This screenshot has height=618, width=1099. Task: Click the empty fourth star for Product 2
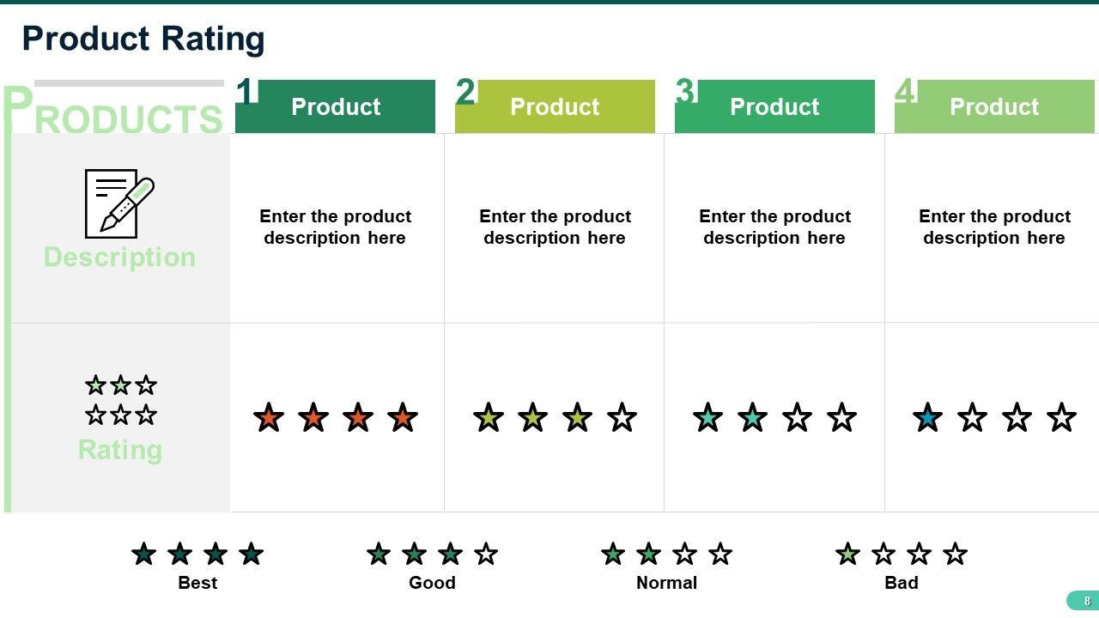tap(622, 418)
